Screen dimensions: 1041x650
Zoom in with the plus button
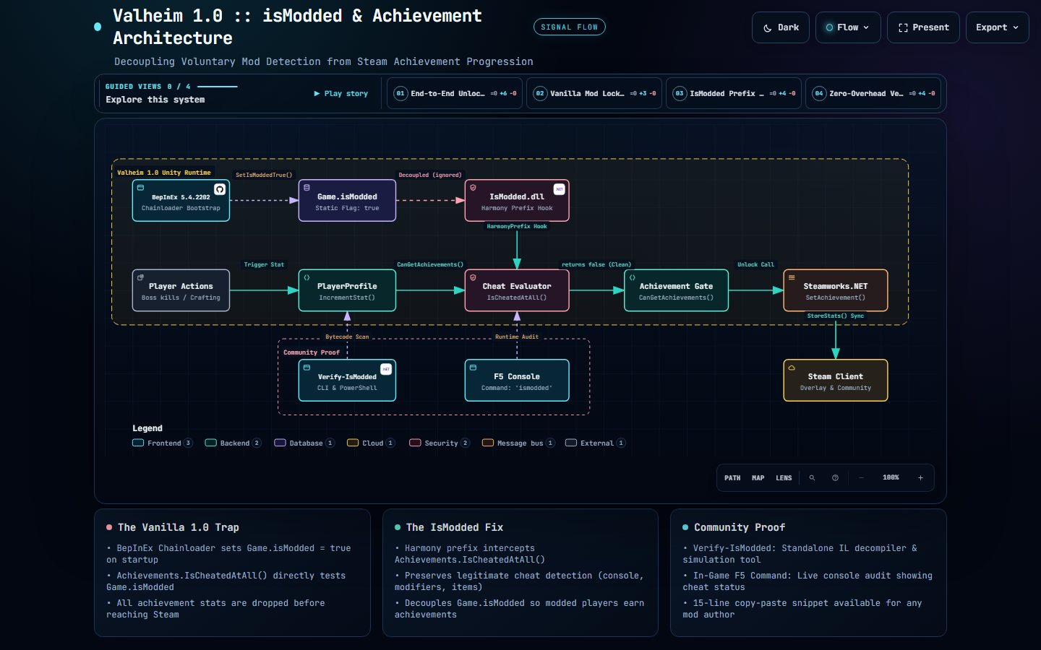pyautogui.click(x=920, y=478)
